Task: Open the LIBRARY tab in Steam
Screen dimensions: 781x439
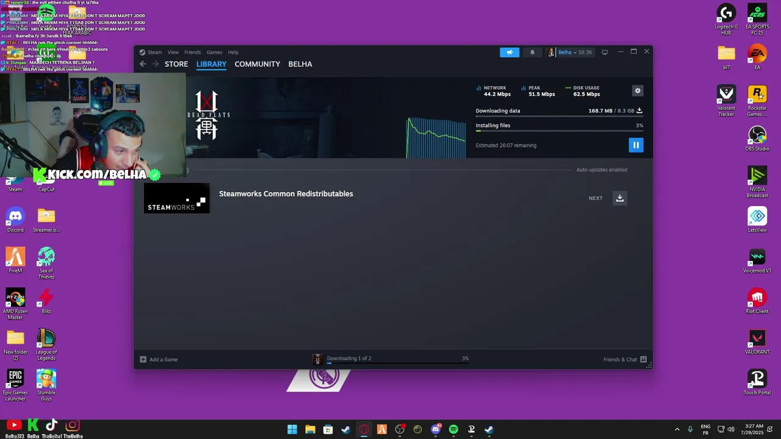Action: (x=211, y=64)
